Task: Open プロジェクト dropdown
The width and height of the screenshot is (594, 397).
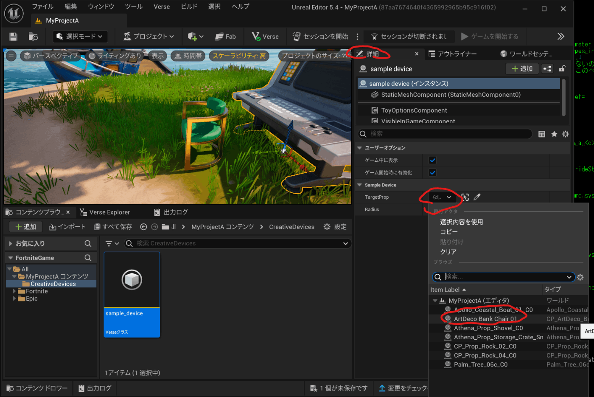Action: 148,37
